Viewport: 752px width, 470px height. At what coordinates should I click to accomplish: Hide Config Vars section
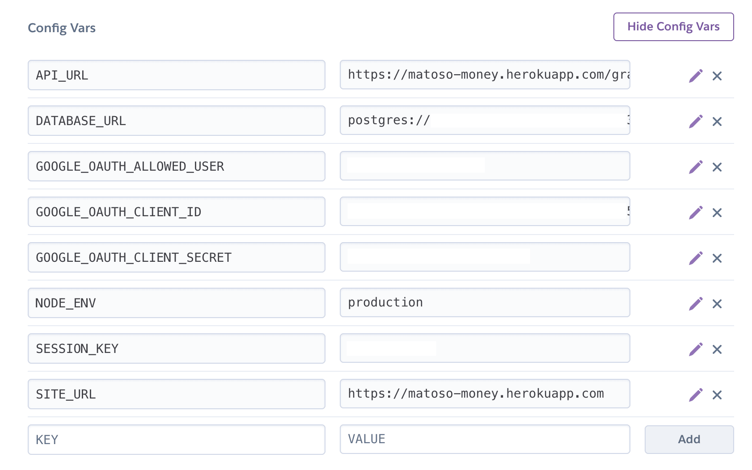point(673,27)
